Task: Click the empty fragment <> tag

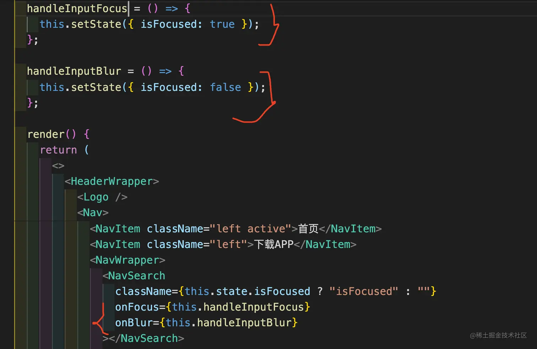Action: [x=58, y=166]
